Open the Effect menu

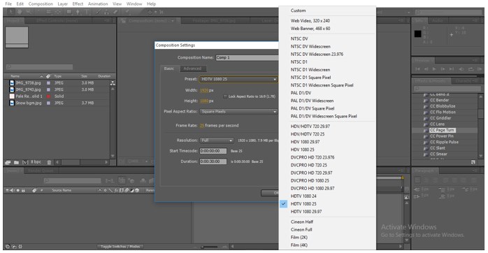[78, 4]
